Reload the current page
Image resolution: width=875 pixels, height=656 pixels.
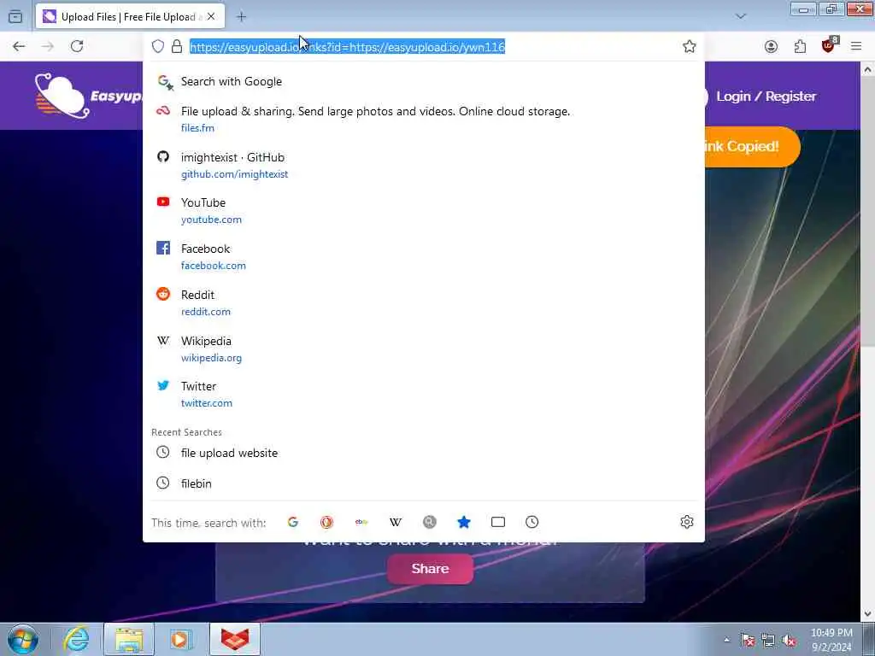point(77,46)
